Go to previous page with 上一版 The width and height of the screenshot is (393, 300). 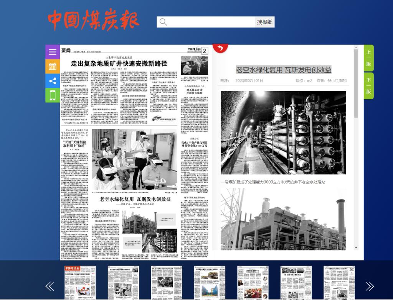pos(368,58)
